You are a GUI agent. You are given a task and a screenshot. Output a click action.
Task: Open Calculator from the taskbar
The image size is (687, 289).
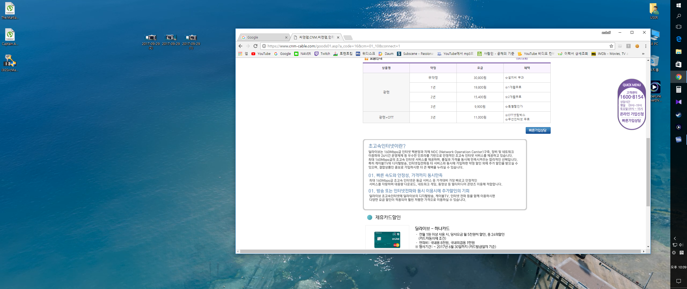point(678,89)
